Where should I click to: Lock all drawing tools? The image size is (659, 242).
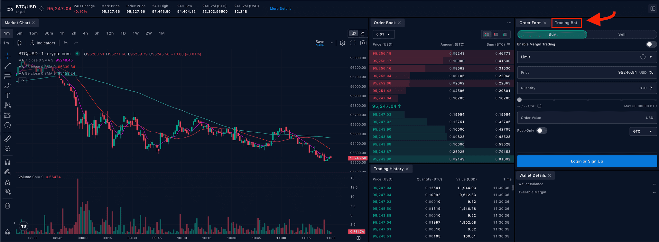[x=8, y=182]
